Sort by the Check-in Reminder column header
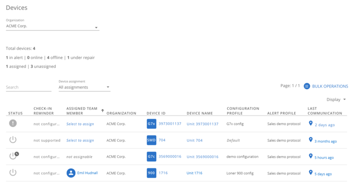 coord(44,111)
